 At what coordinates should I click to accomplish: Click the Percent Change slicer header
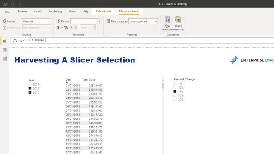(x=184, y=79)
